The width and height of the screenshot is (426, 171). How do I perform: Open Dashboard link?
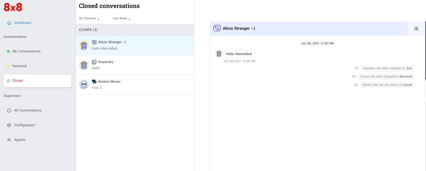point(22,23)
